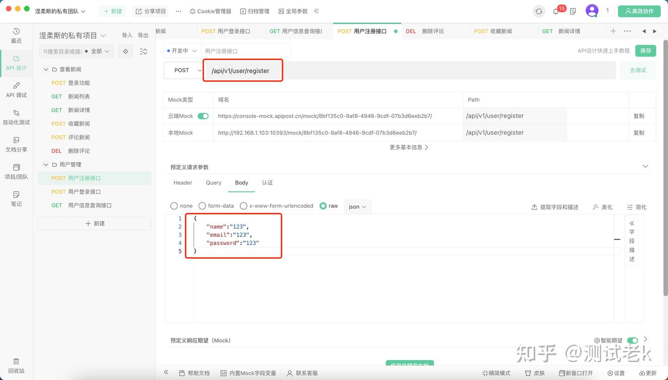Image resolution: width=668 pixels, height=380 pixels.
Task: Open the json format dropdown
Action: [357, 206]
